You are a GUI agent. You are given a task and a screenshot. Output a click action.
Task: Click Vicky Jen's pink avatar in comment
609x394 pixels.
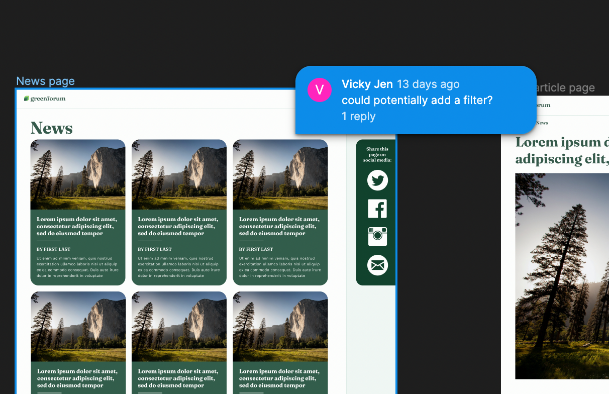[320, 90]
